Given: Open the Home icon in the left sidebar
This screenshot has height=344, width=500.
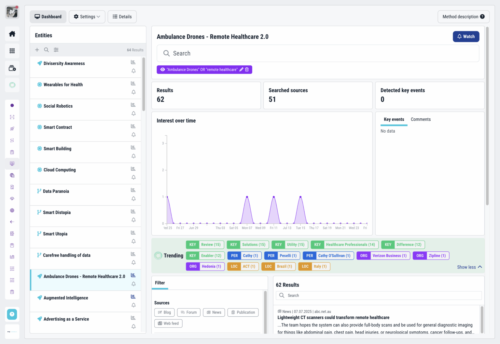Looking at the screenshot, I should click(x=12, y=33).
